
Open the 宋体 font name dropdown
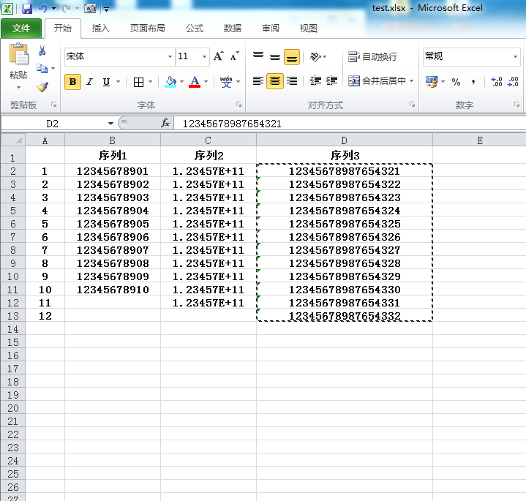tap(170, 56)
